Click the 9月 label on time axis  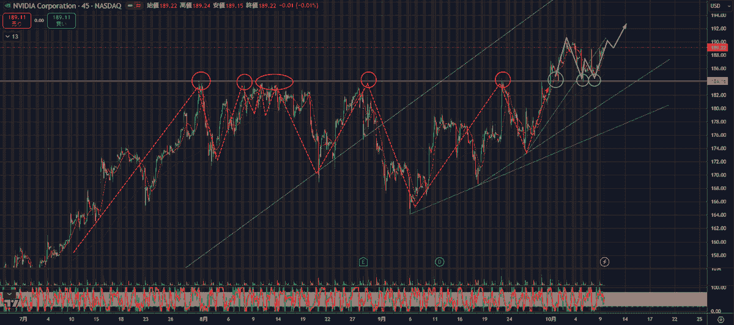click(383, 319)
